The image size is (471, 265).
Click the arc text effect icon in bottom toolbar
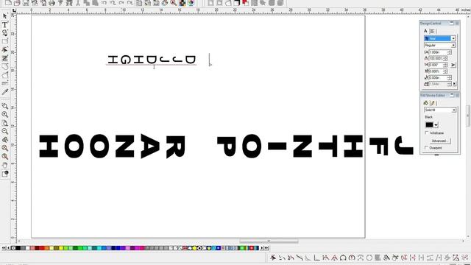343,258
